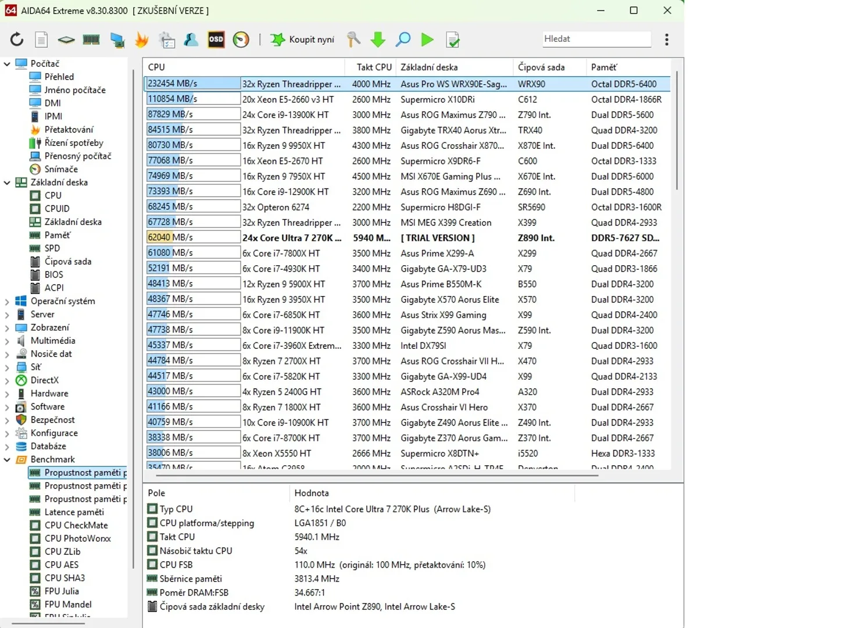
Task: Select the 32x Ryzen Threadripper 232454 MB/s row
Action: click(x=407, y=84)
